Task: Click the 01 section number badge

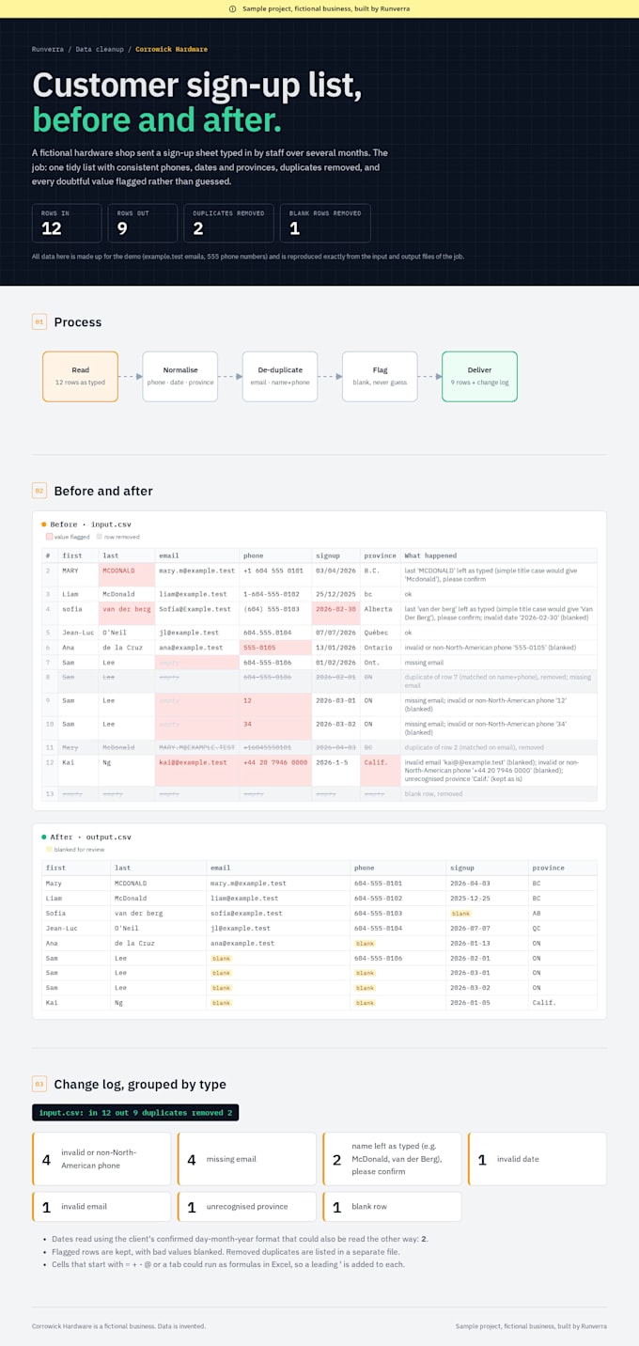Action: click(x=39, y=321)
